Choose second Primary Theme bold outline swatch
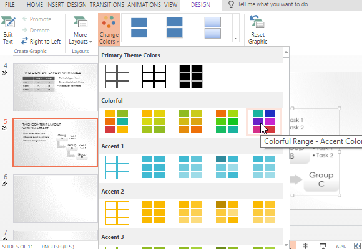 pyautogui.click(x=154, y=77)
